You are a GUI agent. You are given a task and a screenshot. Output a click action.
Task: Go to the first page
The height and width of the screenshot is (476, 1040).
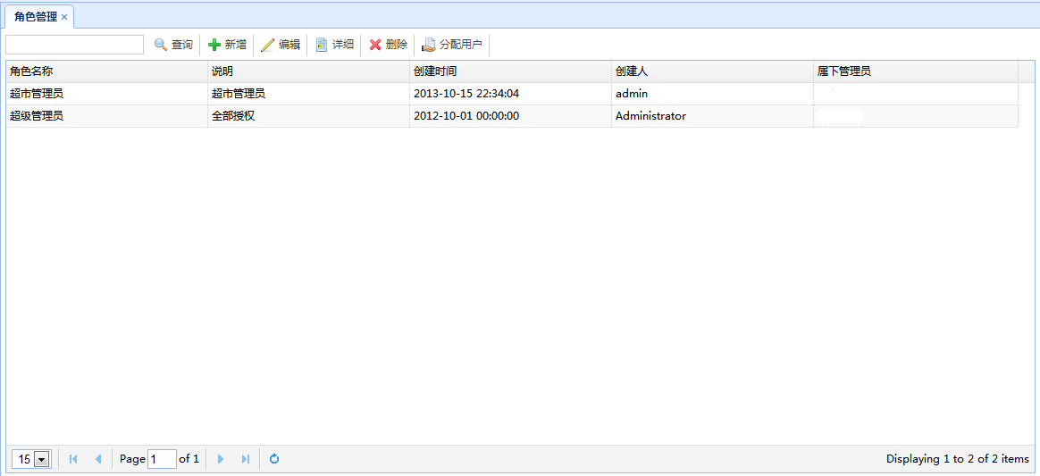73,459
